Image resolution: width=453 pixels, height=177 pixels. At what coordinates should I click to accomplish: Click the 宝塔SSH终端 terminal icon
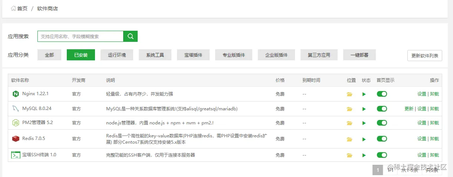pyautogui.click(x=15, y=155)
